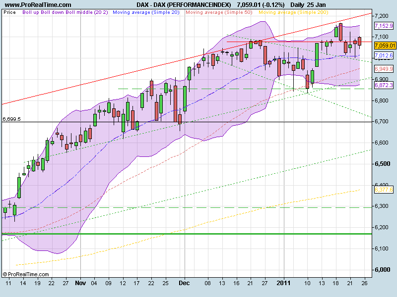The height and width of the screenshot is (297, 397).
Task: Select the purple 6,872.3 lower band tag
Action: click(x=384, y=85)
